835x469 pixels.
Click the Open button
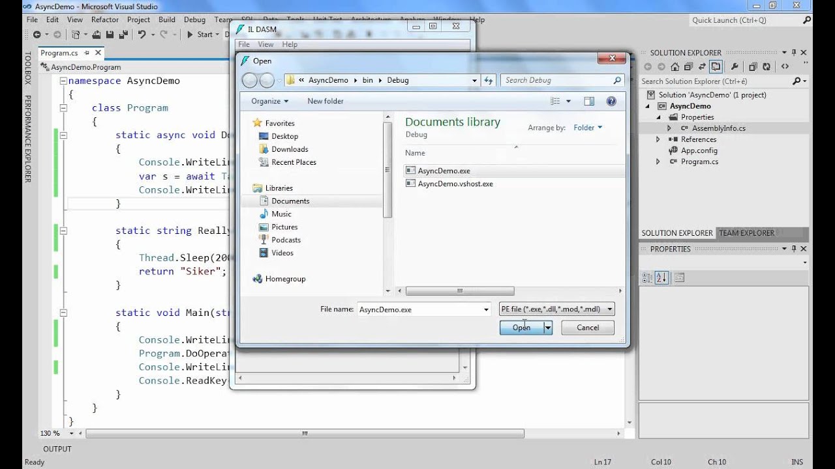(x=521, y=328)
